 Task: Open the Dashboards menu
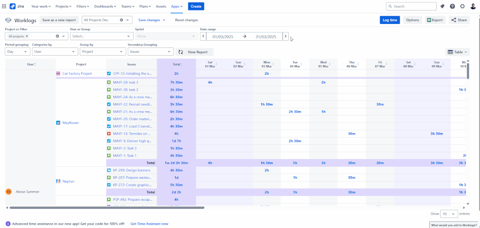click(104, 6)
